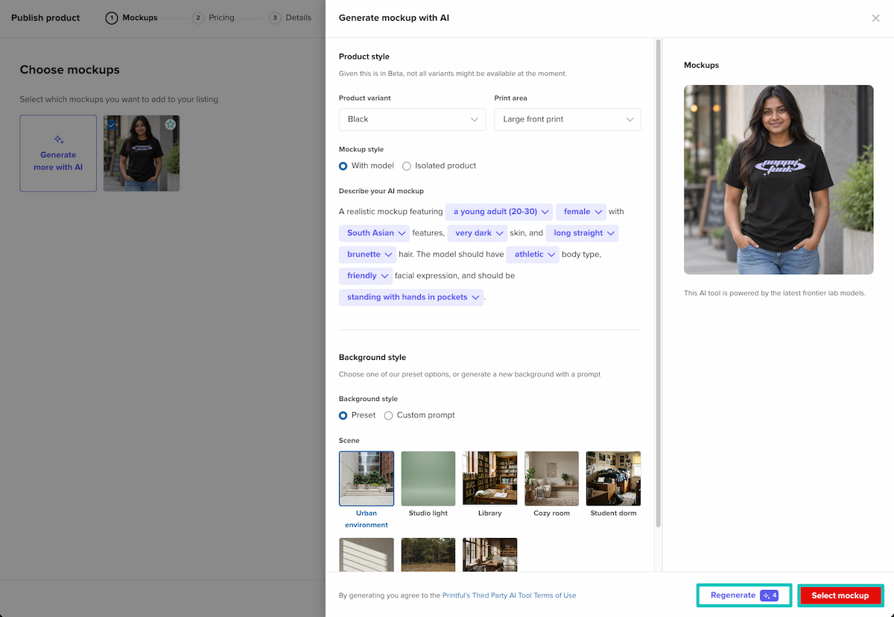Click the Select mockup button
894x617 pixels.
(x=840, y=595)
